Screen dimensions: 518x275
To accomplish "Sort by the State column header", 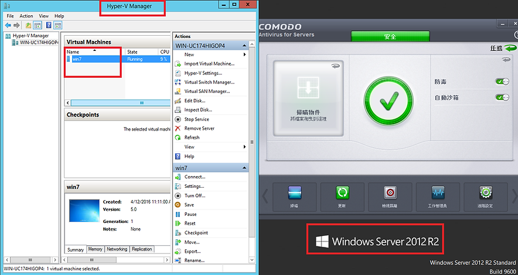I will [142, 51].
